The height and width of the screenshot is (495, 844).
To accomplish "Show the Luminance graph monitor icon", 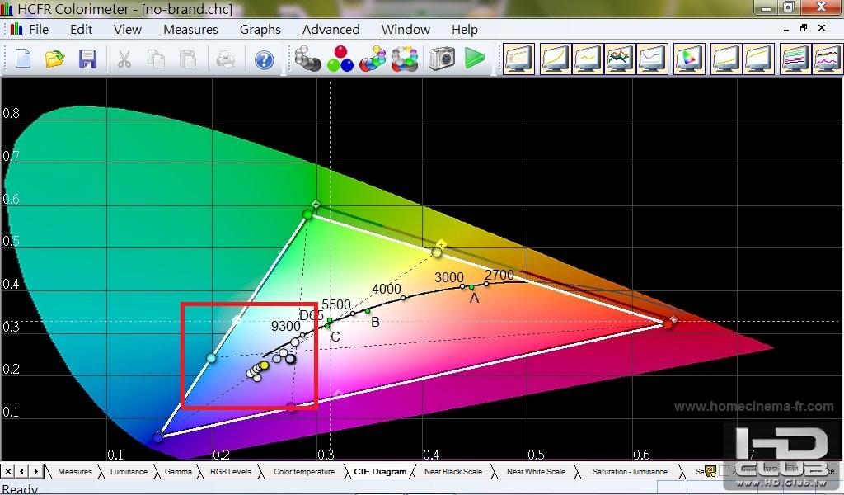I will [x=556, y=59].
